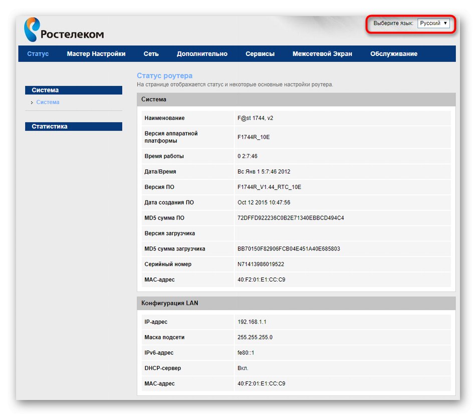Open Межсетевой Экран menu
Image resolution: width=476 pixels, height=416 pixels.
[322, 54]
